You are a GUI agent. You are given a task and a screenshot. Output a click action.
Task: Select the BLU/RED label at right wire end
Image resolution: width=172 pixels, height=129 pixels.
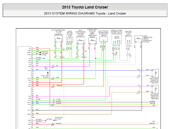click(x=153, y=101)
